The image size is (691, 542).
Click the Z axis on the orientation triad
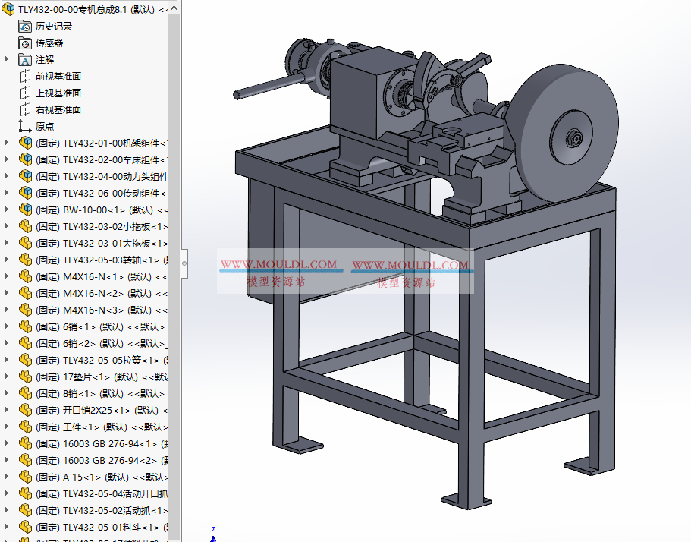click(x=213, y=529)
